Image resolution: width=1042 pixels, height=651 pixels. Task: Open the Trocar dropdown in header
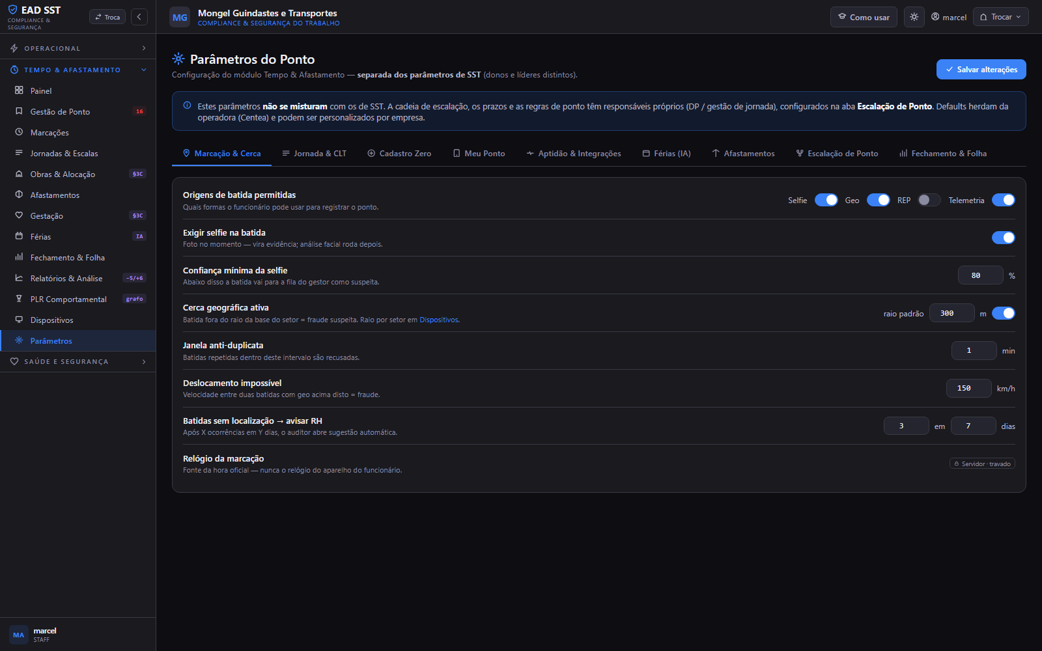1000,17
